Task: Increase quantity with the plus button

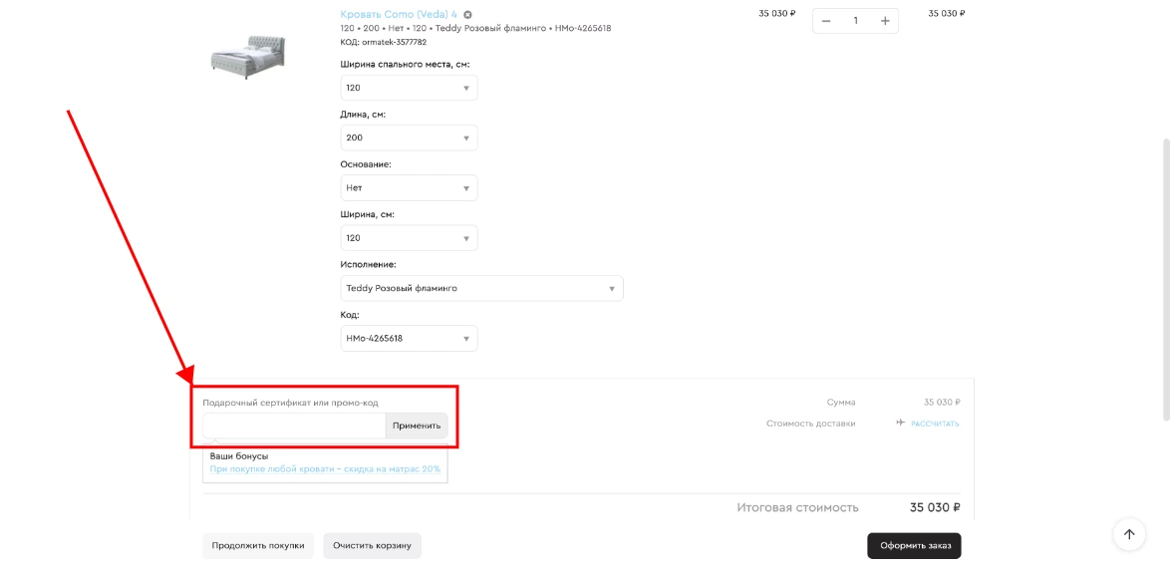Action: click(x=885, y=21)
